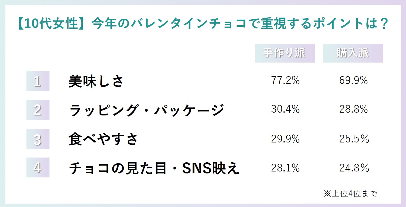Click the 29.9% value for 食べやすさ

(285, 139)
